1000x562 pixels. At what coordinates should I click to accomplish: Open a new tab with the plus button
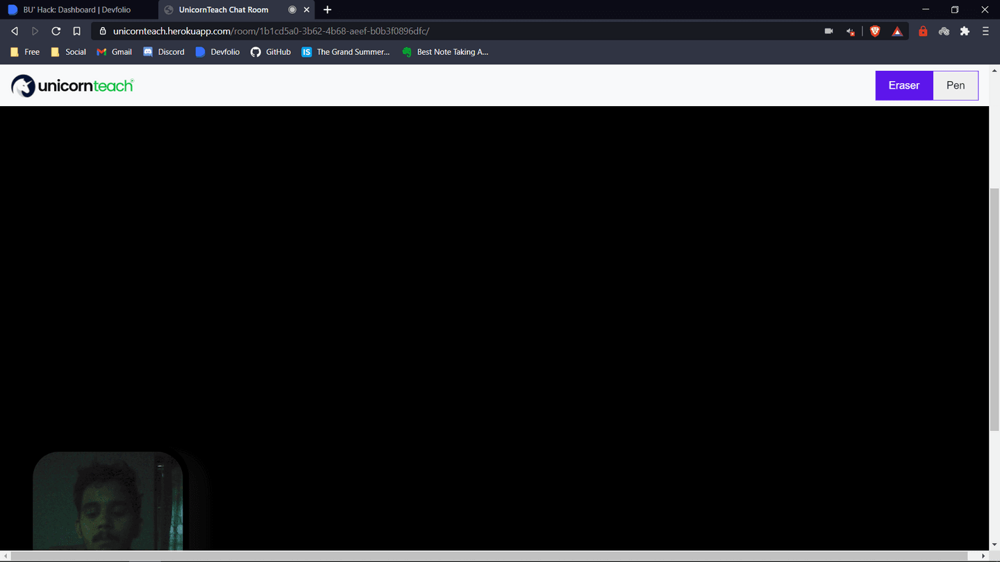[x=328, y=10]
